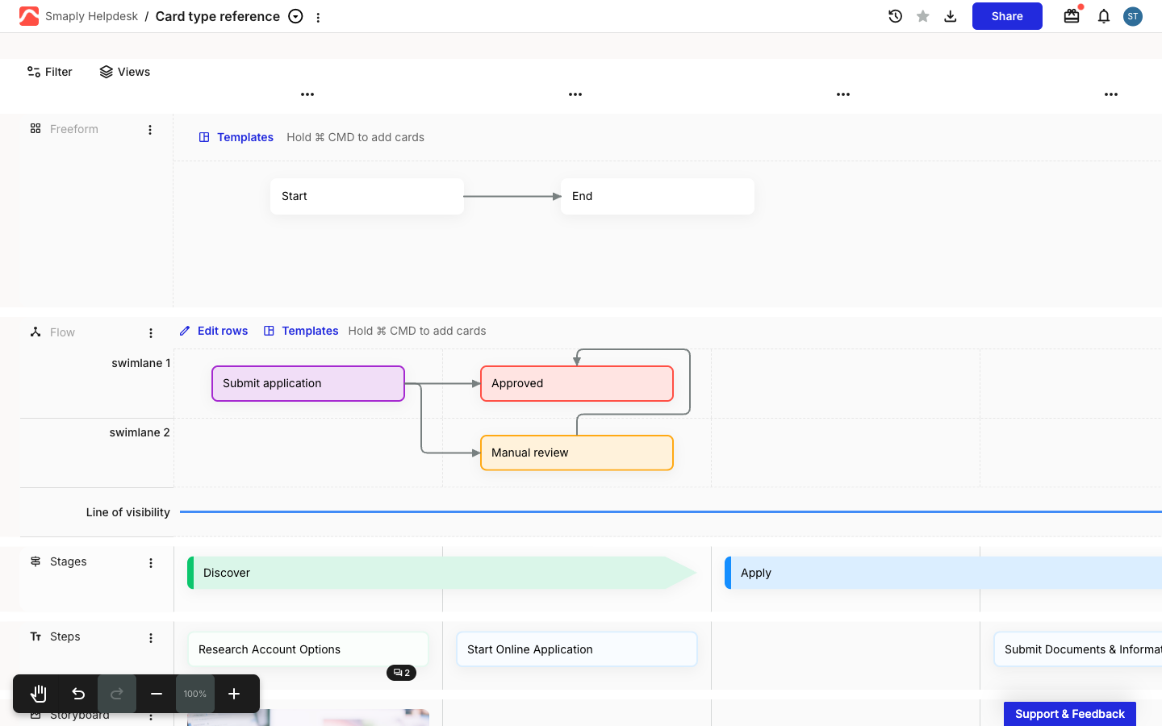Select the green Discover stage

pos(442,573)
